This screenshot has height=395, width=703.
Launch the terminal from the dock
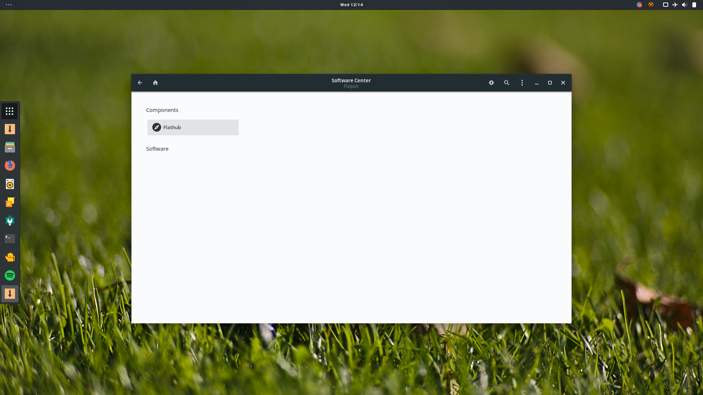coord(10,239)
